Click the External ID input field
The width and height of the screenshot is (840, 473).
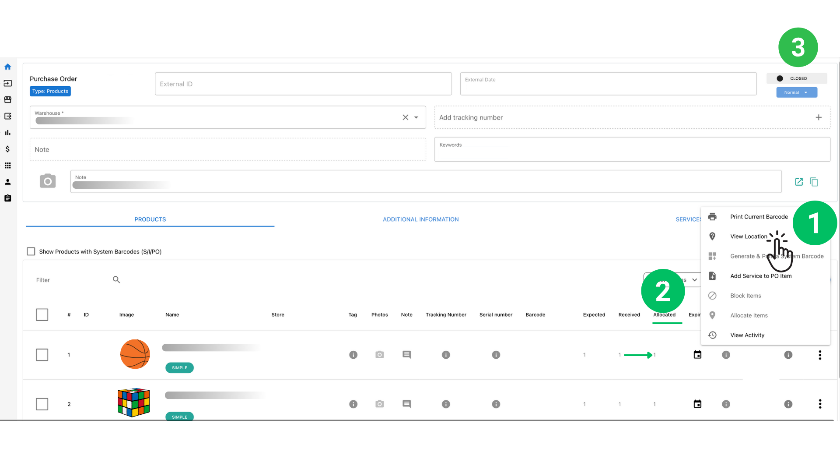303,84
